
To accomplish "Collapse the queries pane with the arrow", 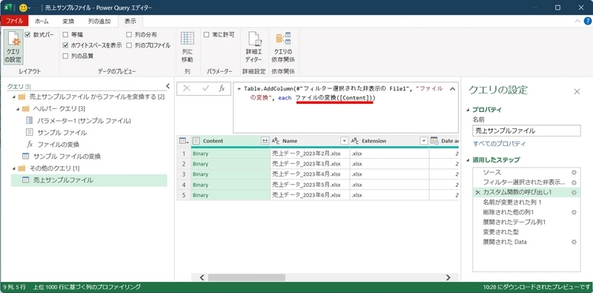I will click(x=168, y=86).
